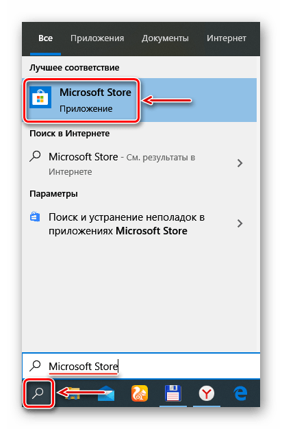The height and width of the screenshot is (429, 282).
Task: Open Microsoft Edge from the taskbar
Action: click(x=240, y=393)
